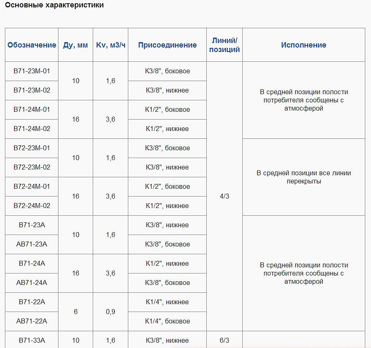
Task: Select the Kv value "0,9" cell
Action: pyautogui.click(x=110, y=312)
